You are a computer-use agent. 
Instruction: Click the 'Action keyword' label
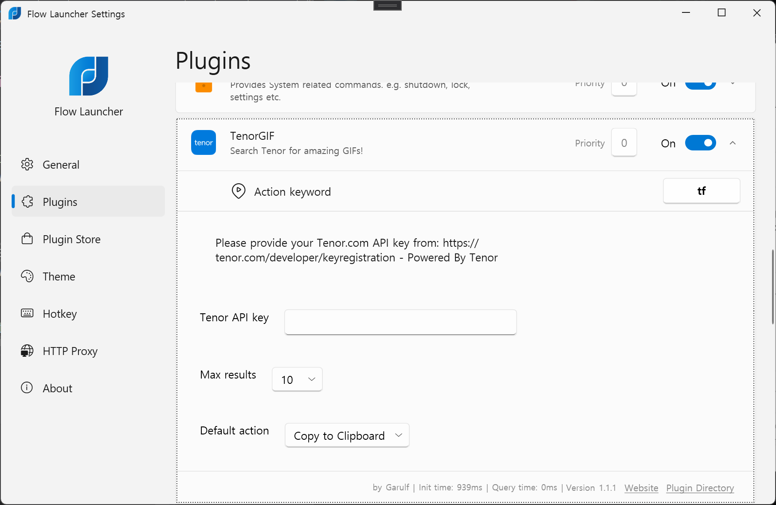[293, 192]
